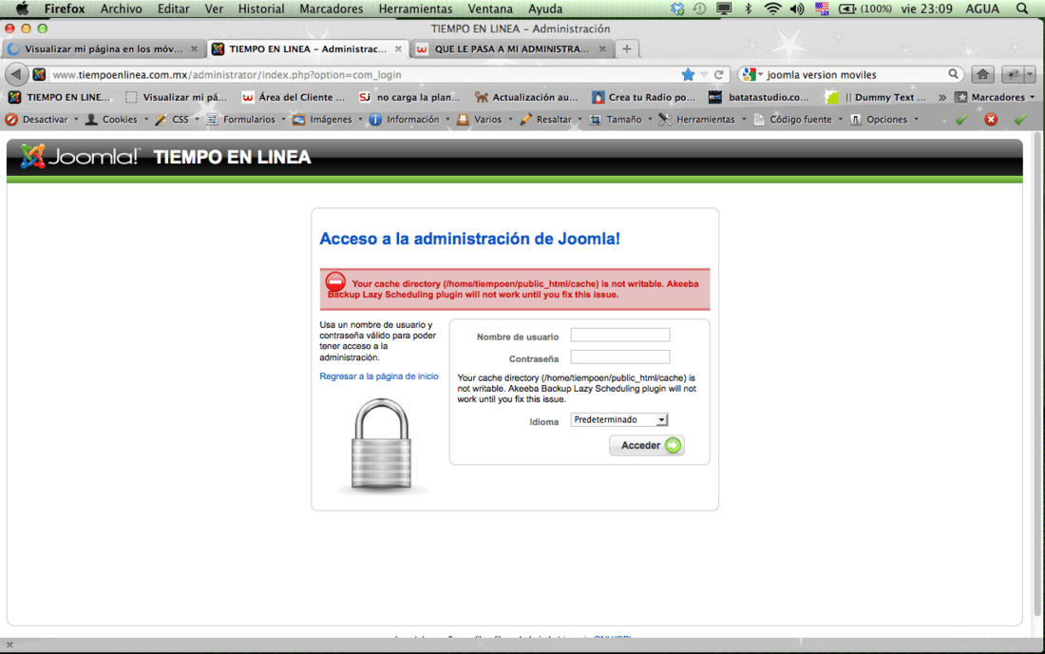
Task: Expand the Idioma Predeterminado dropdown
Action: 619,419
